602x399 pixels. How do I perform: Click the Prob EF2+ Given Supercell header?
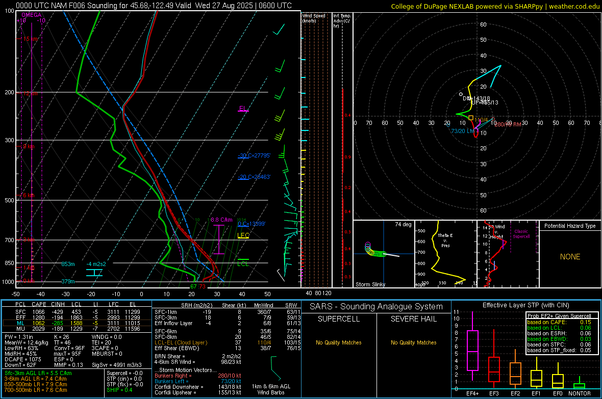pyautogui.click(x=559, y=316)
